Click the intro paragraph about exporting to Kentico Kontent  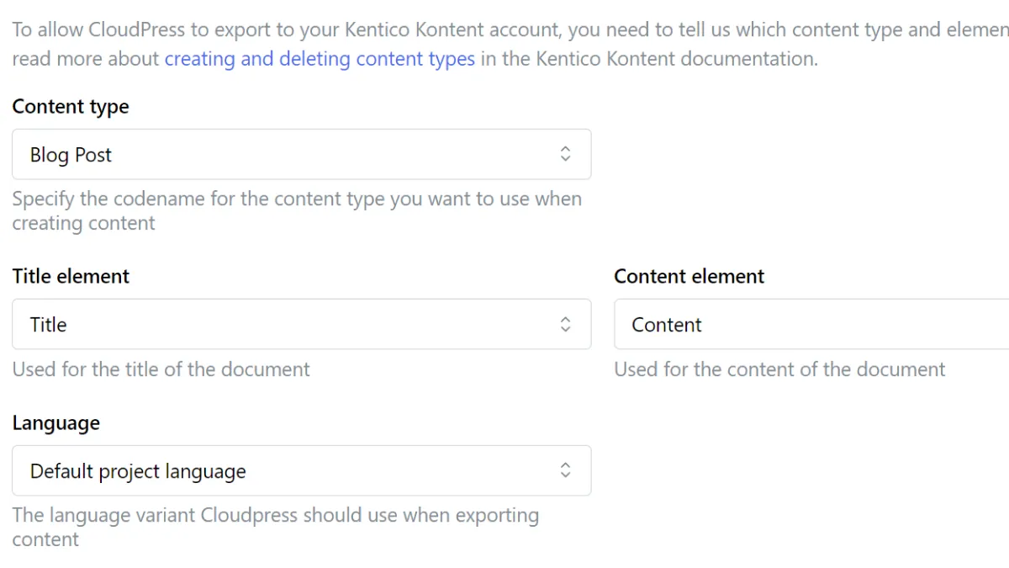(x=510, y=45)
